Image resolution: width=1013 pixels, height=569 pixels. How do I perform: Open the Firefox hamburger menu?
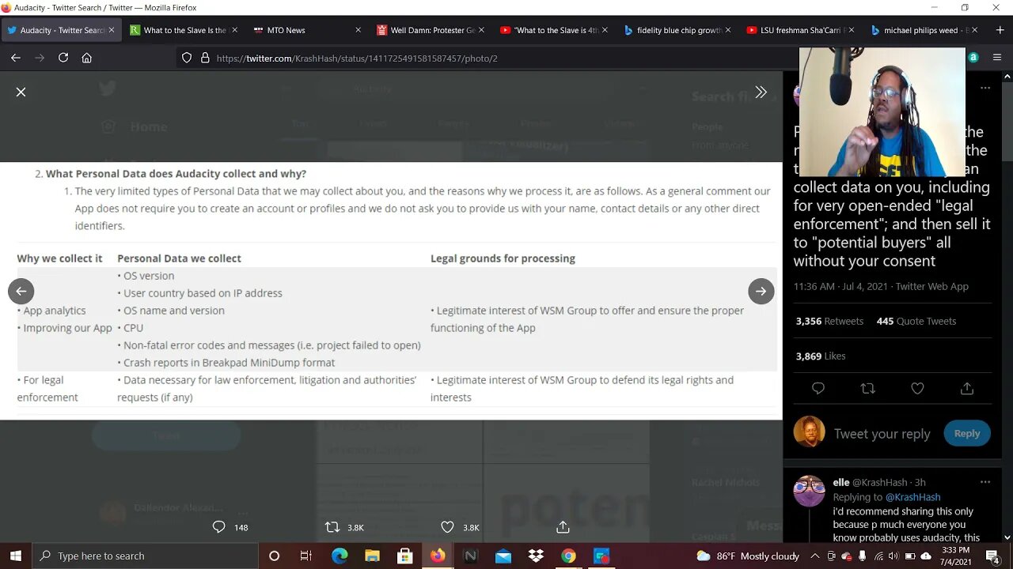point(997,58)
